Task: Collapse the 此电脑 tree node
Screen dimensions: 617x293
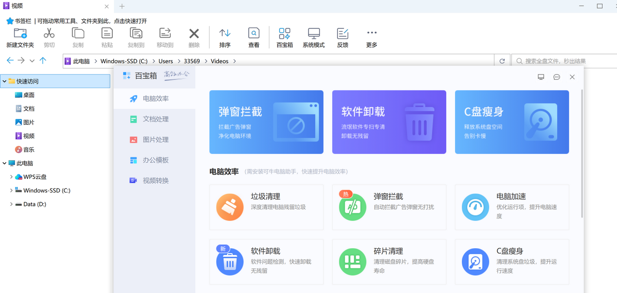Action: pos(4,163)
